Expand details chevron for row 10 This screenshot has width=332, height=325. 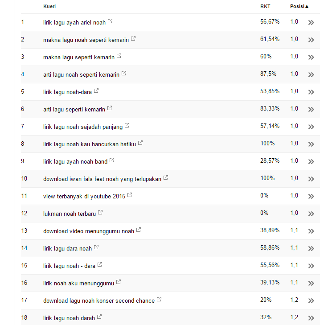(x=311, y=179)
